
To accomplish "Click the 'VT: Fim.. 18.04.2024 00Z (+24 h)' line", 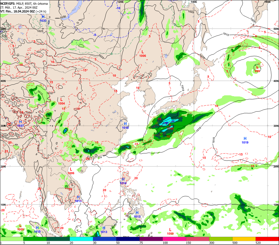I will pos(23,11).
